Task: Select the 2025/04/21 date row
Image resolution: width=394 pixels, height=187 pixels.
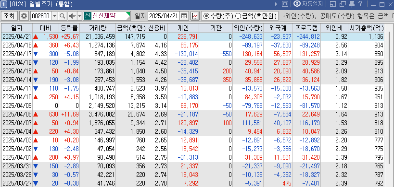Action: point(192,37)
